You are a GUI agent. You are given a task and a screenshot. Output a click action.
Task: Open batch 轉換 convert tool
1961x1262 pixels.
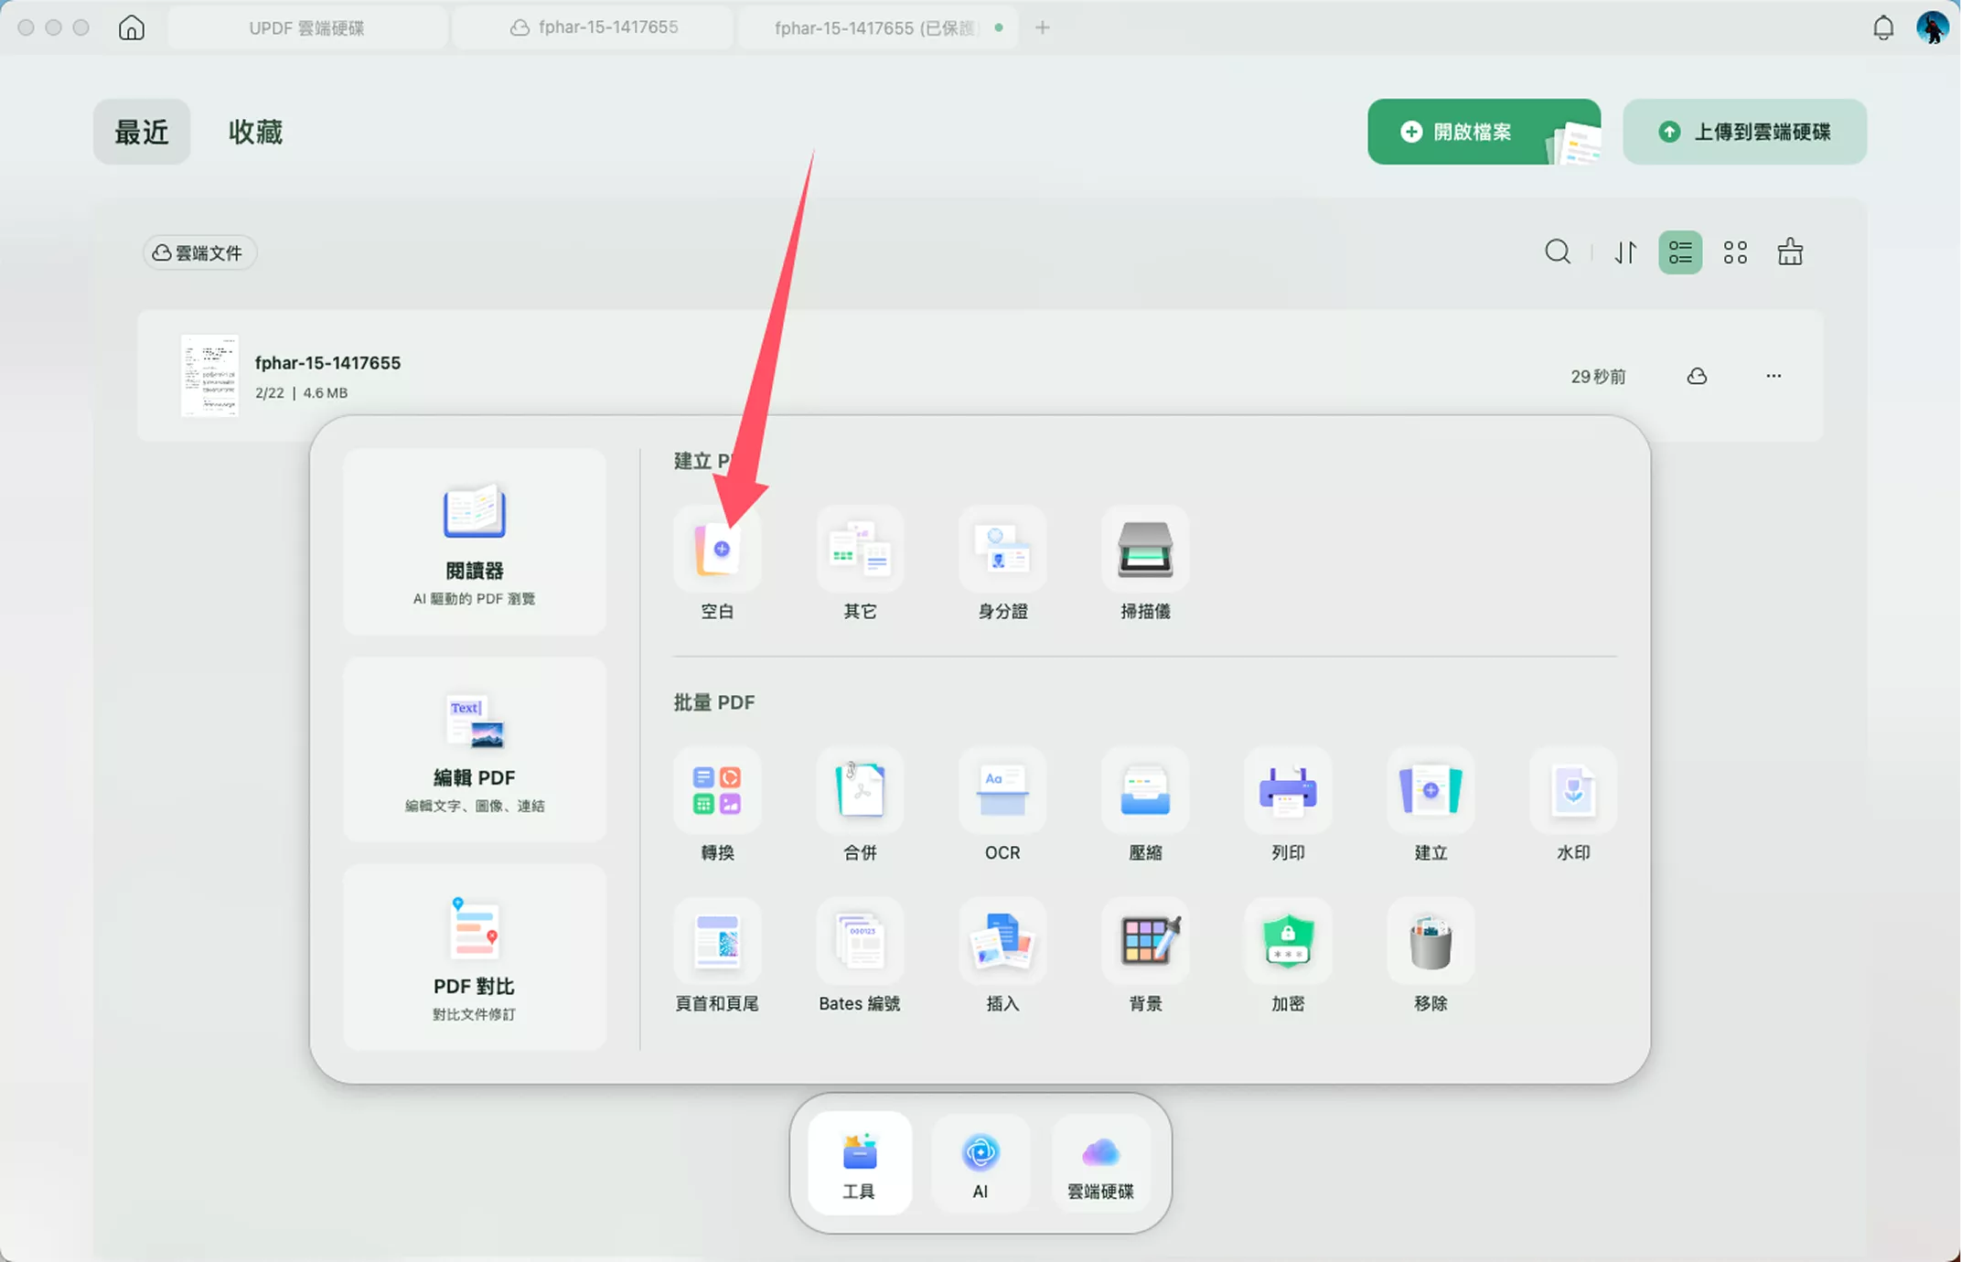pyautogui.click(x=717, y=791)
